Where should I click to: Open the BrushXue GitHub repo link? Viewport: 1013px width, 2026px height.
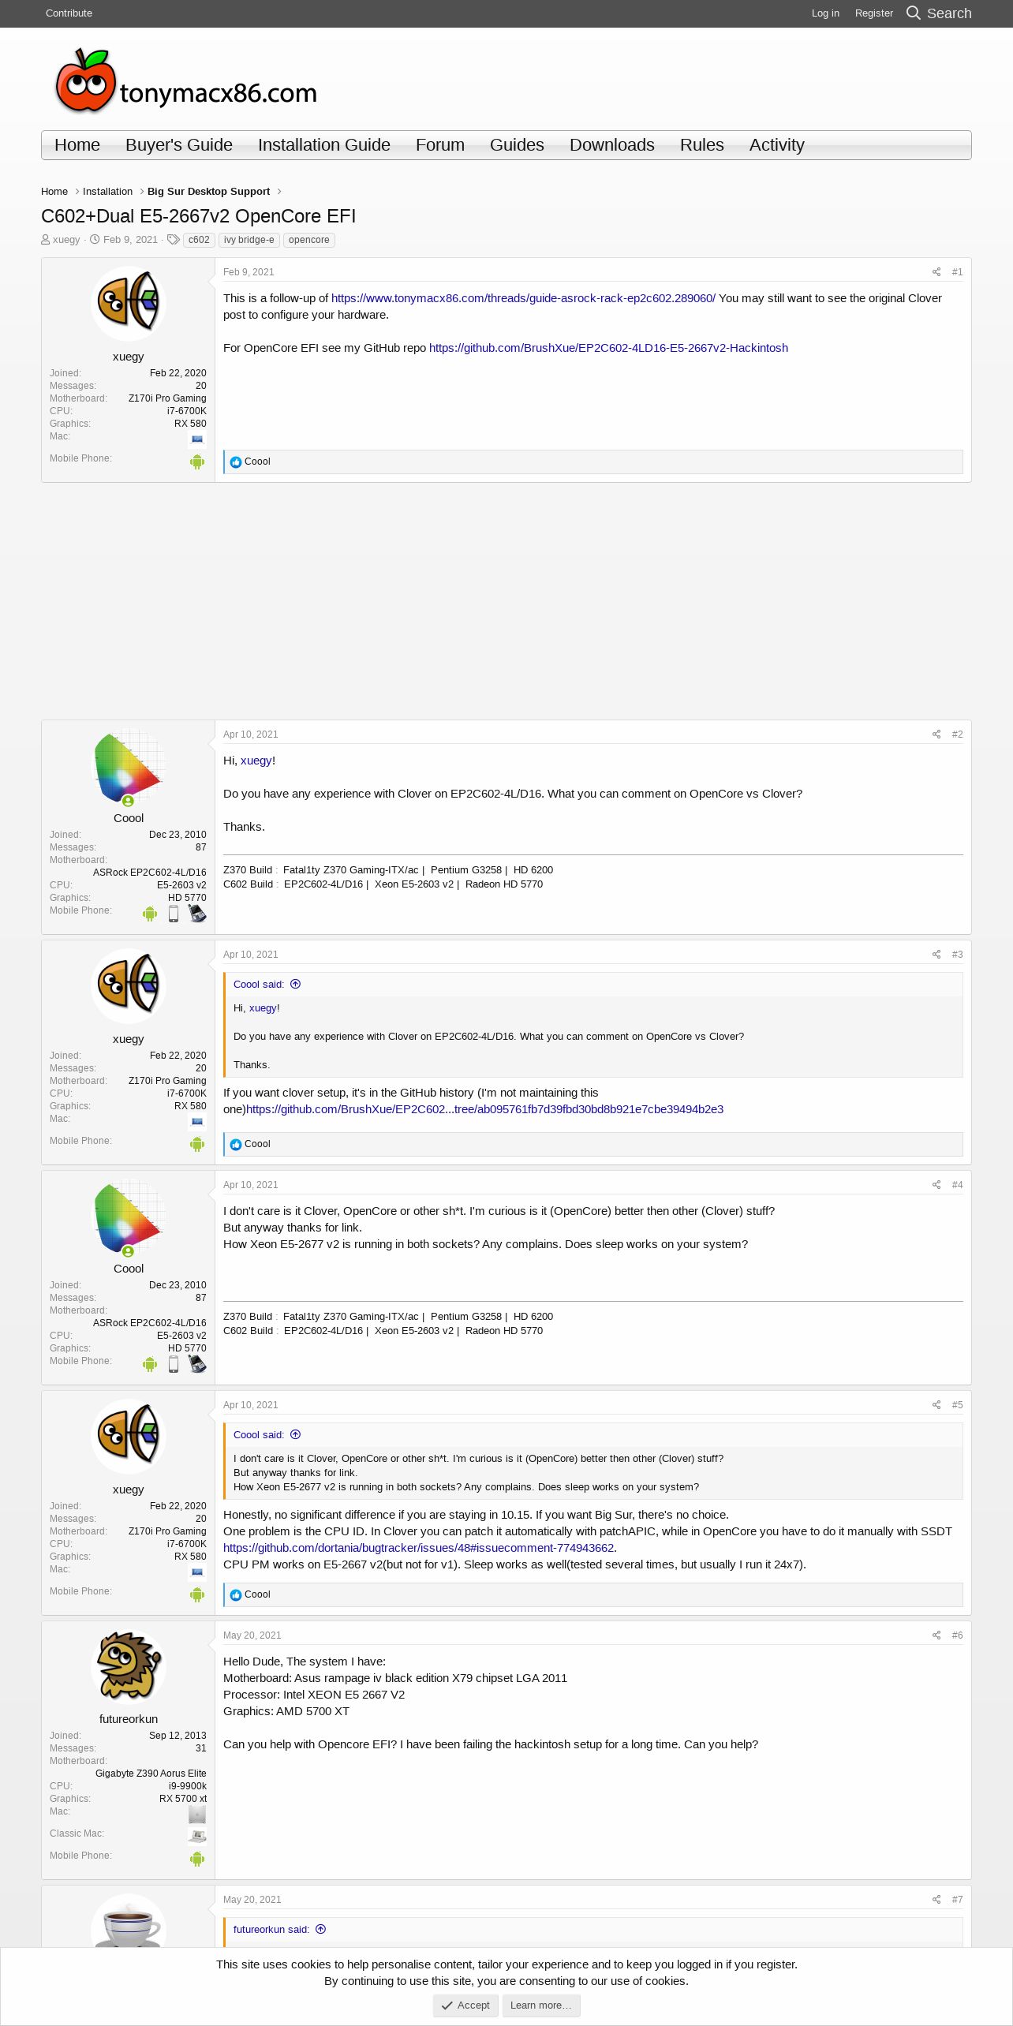click(x=608, y=348)
